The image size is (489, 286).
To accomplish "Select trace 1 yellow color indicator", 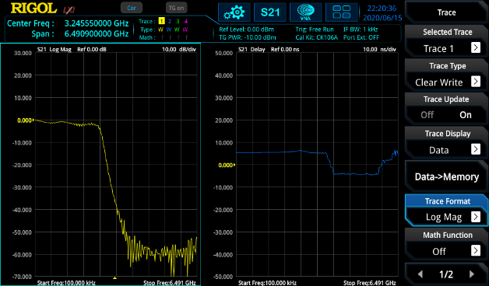I will [161, 21].
